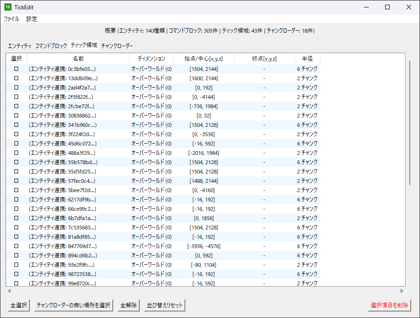
Task: Enable the checkbox for row 3f224f2d
Action: pos(16,134)
